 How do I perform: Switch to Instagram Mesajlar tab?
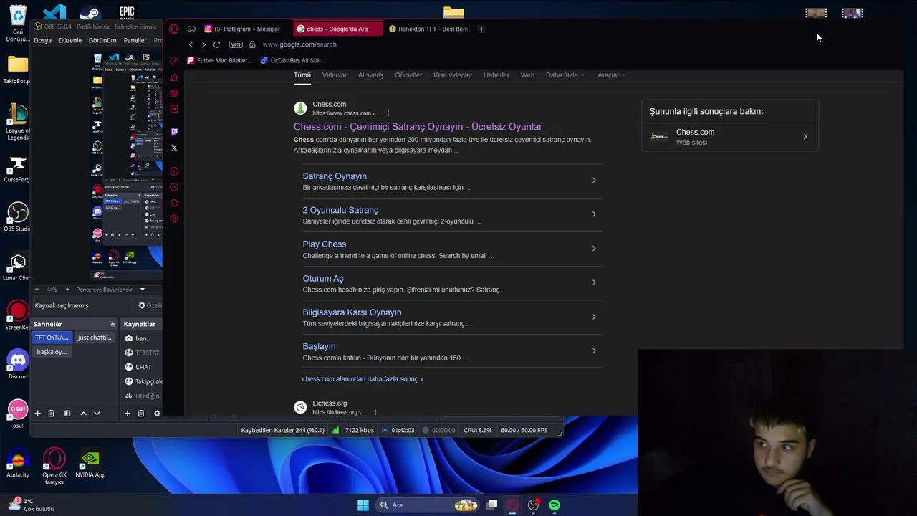pos(242,29)
